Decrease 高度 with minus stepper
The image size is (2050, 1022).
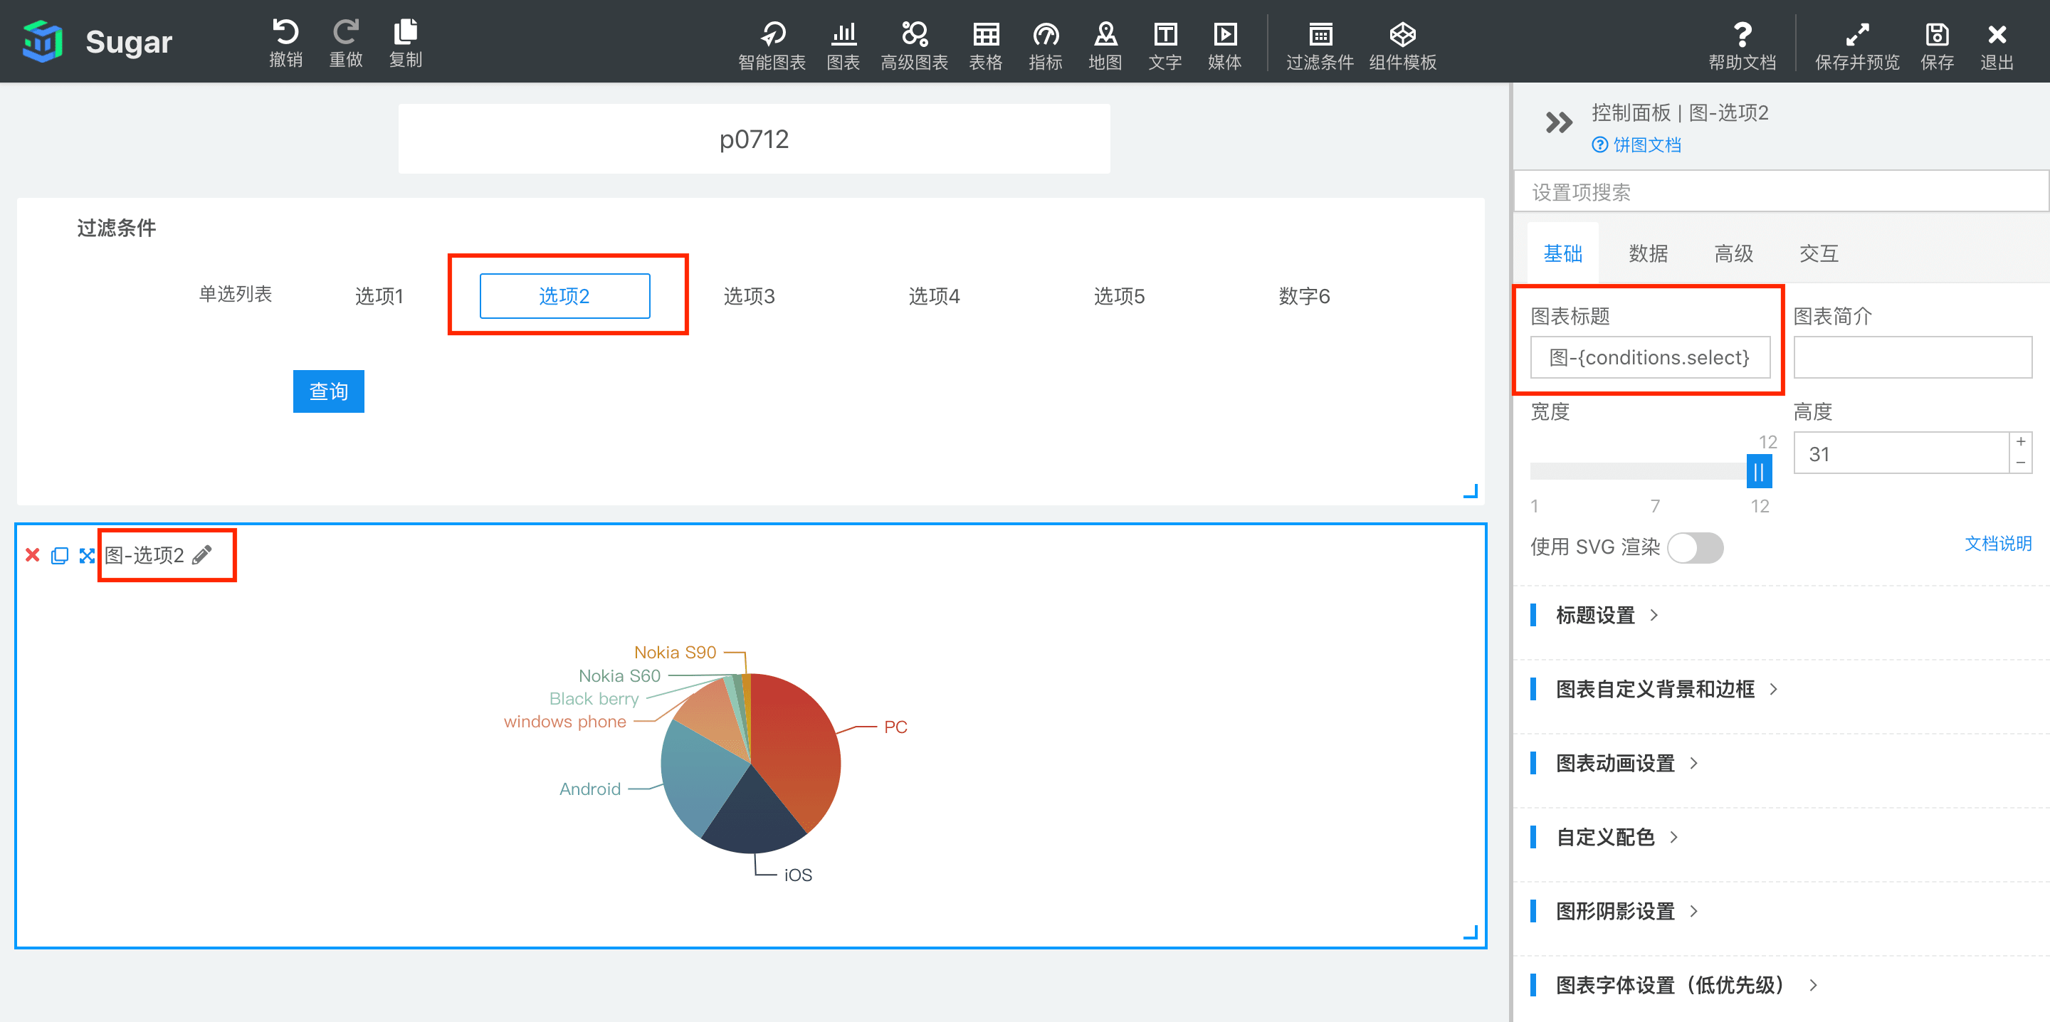point(2021,463)
